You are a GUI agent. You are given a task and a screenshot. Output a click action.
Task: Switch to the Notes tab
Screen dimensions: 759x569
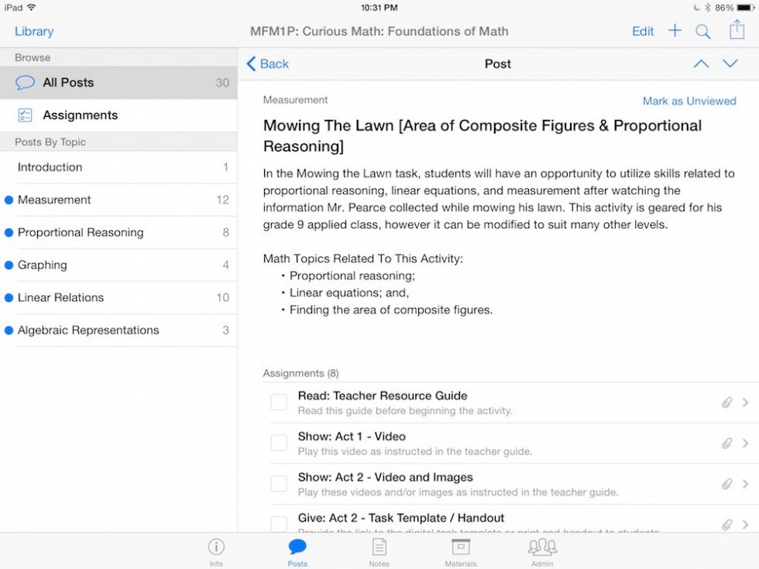coord(379,551)
